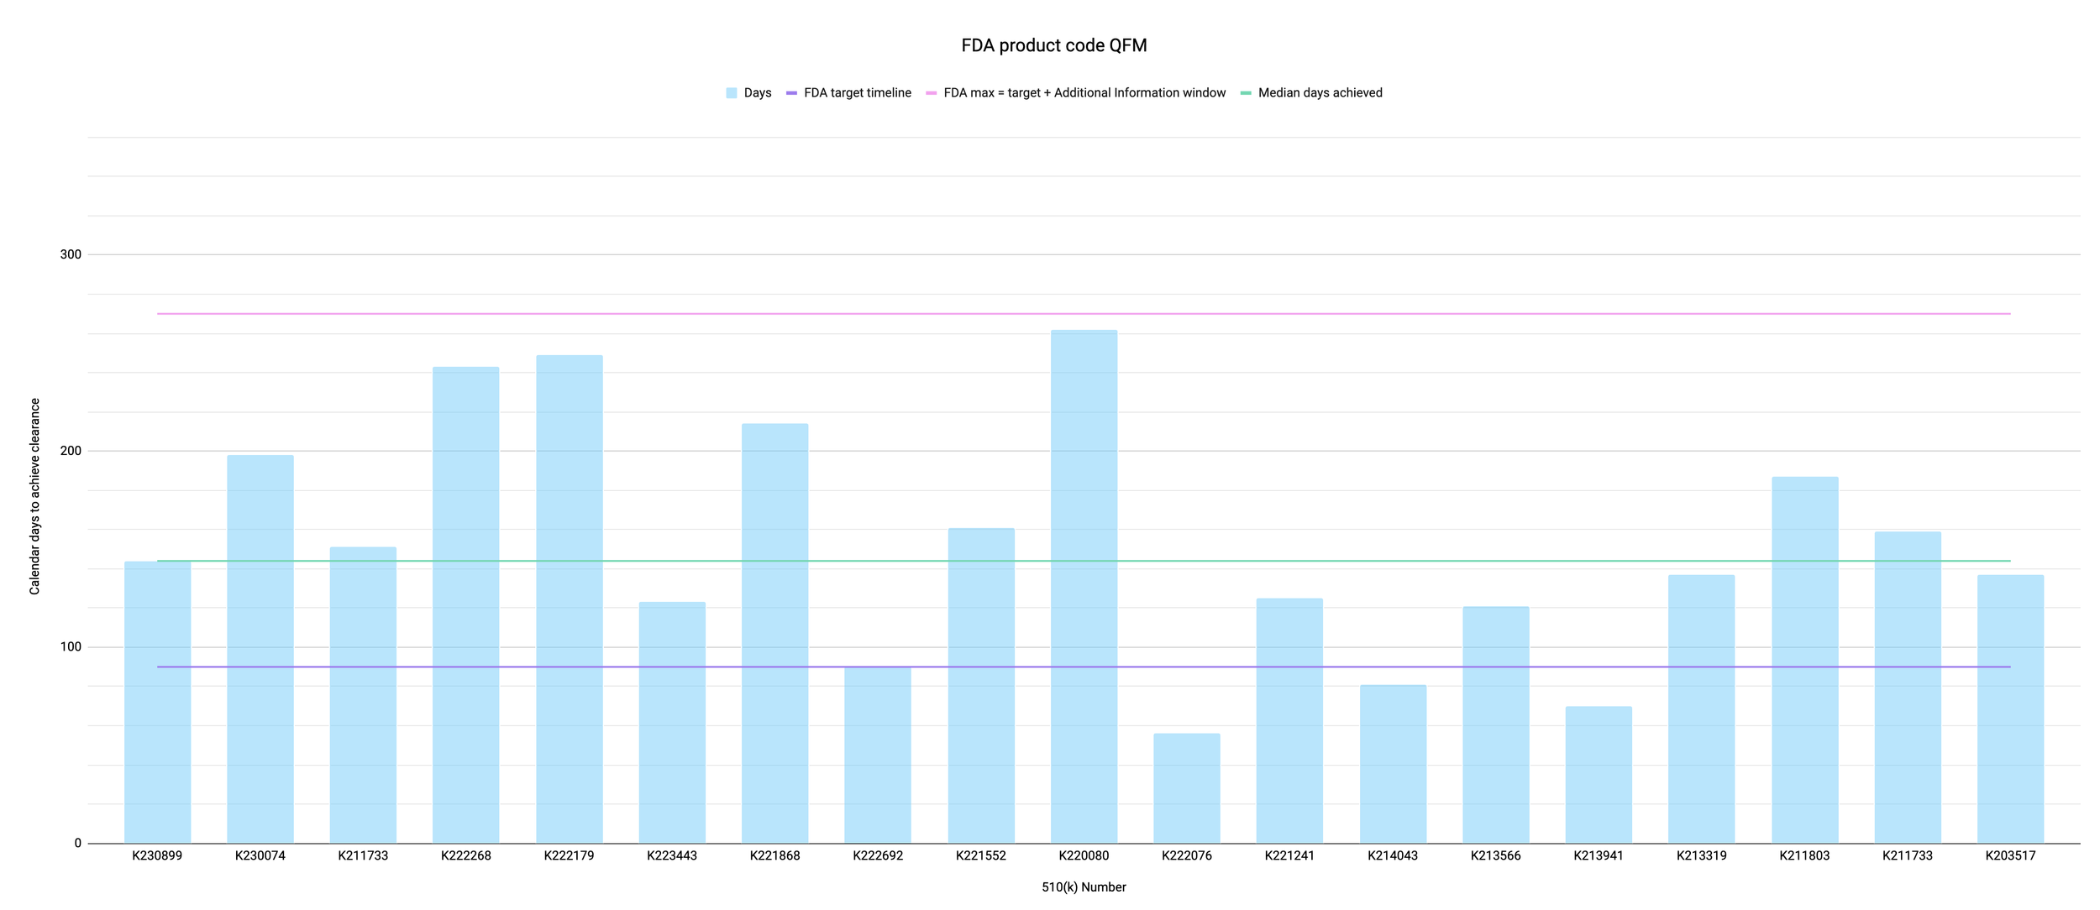Select the 'Days' legend label
The width and height of the screenshot is (2100, 910).
(757, 93)
